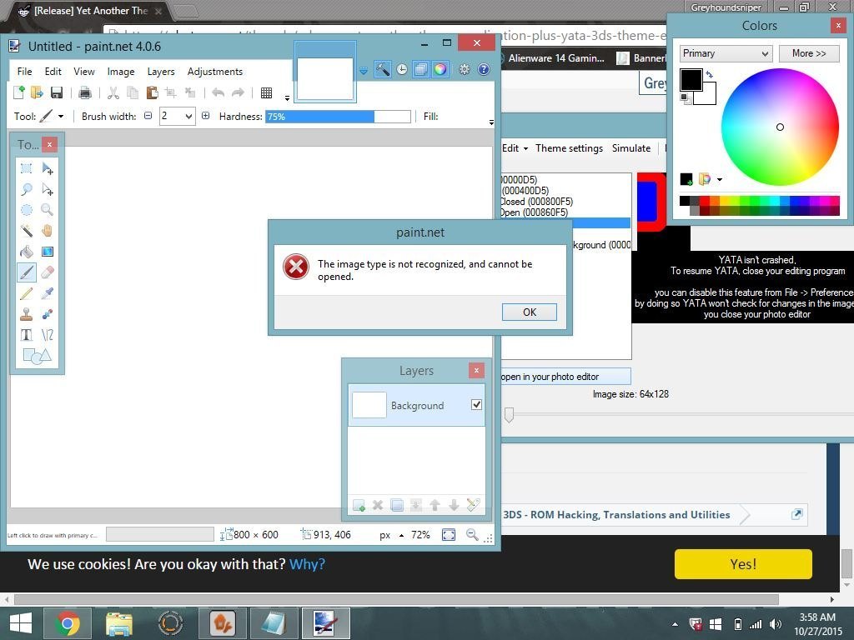The height and width of the screenshot is (640, 854).
Task: Select the Recolor tool
Action: point(48,314)
